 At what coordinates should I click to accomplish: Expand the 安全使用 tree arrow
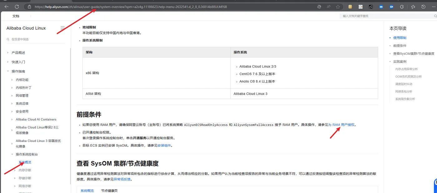pyautogui.click(x=12, y=111)
